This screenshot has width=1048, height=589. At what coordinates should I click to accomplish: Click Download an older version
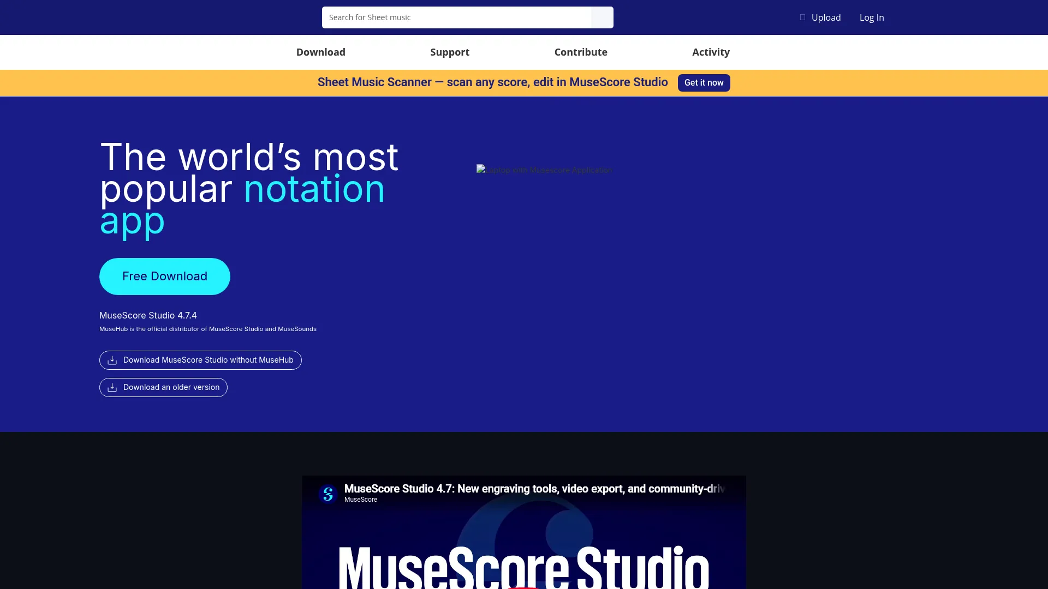[163, 387]
